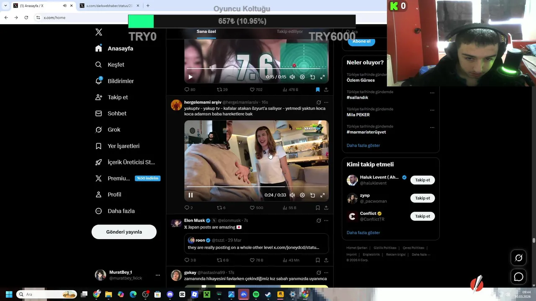
Task: Follow Conflict @ConflictTR
Action: point(423,216)
